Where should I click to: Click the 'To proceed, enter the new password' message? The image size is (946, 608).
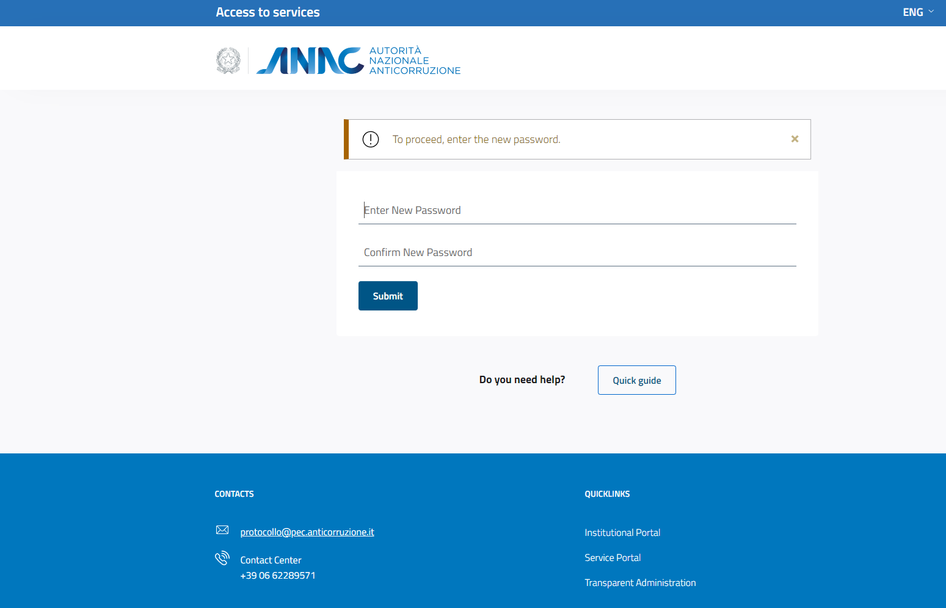(x=476, y=139)
